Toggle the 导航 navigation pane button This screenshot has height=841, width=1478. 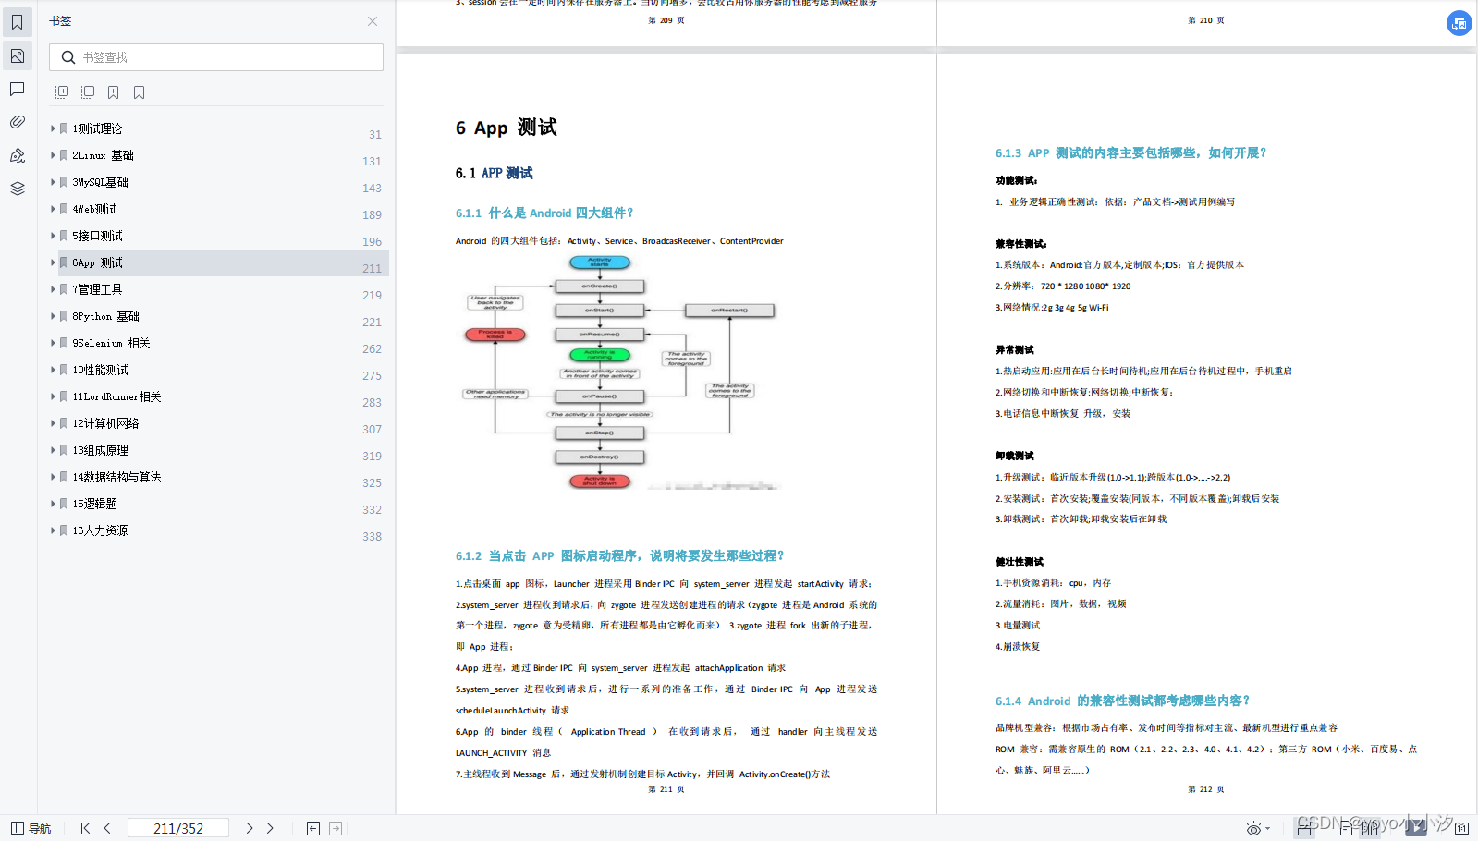point(31,828)
